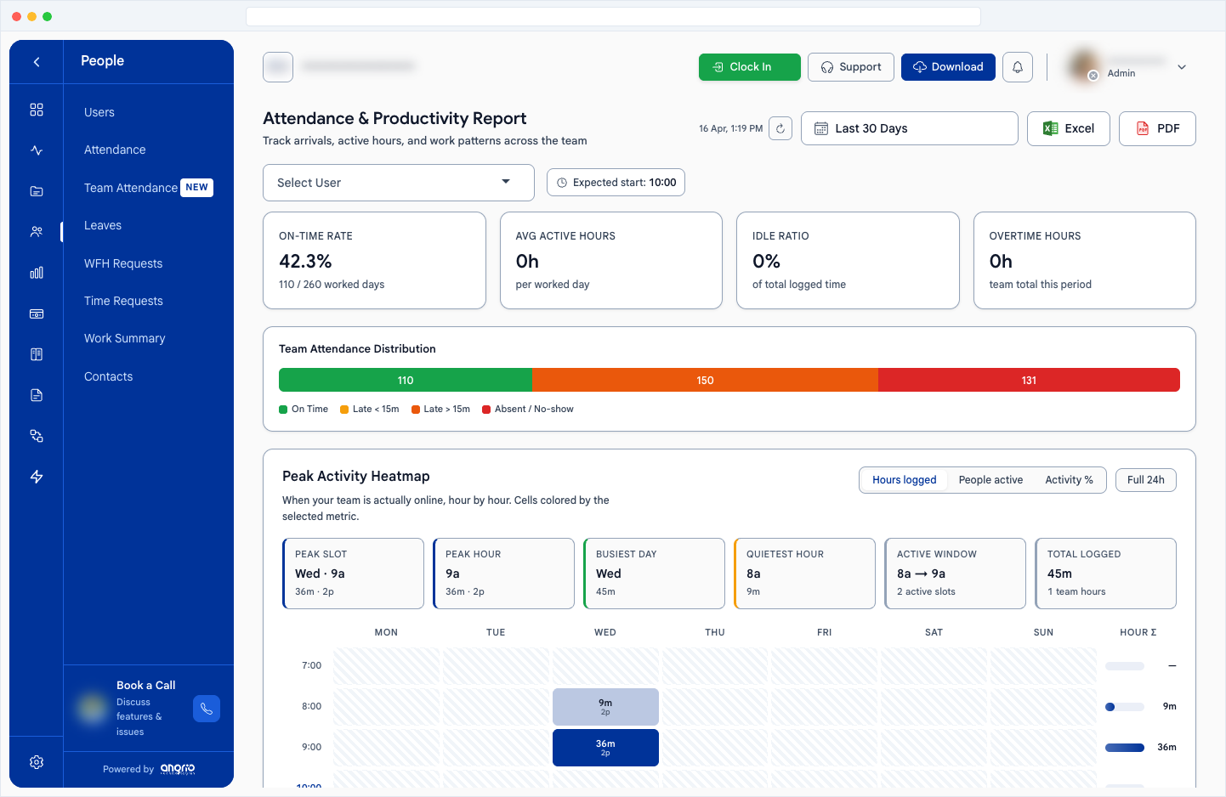Select the Hours logged tab

[x=904, y=479]
